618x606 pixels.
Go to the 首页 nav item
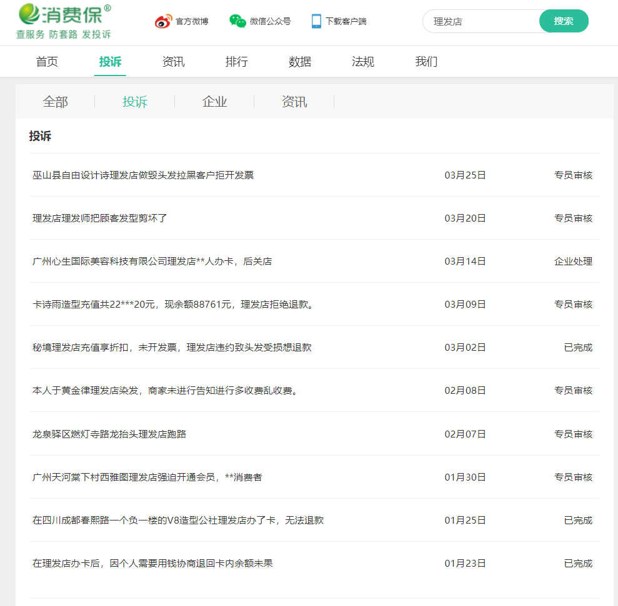tap(47, 62)
